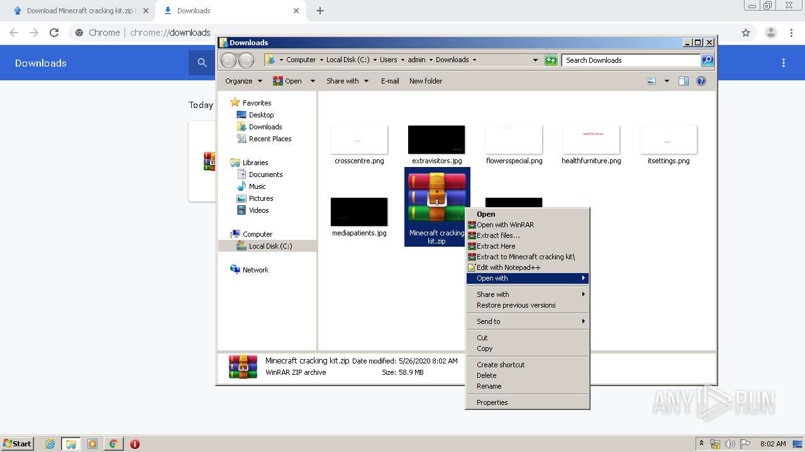The height and width of the screenshot is (452, 805).
Task: Click the WinRAR Open toolbar button
Action: (287, 81)
